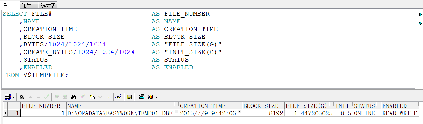The height and width of the screenshot is (124, 423).
Task: Click the bar chart icon
Action: click(x=151, y=97)
